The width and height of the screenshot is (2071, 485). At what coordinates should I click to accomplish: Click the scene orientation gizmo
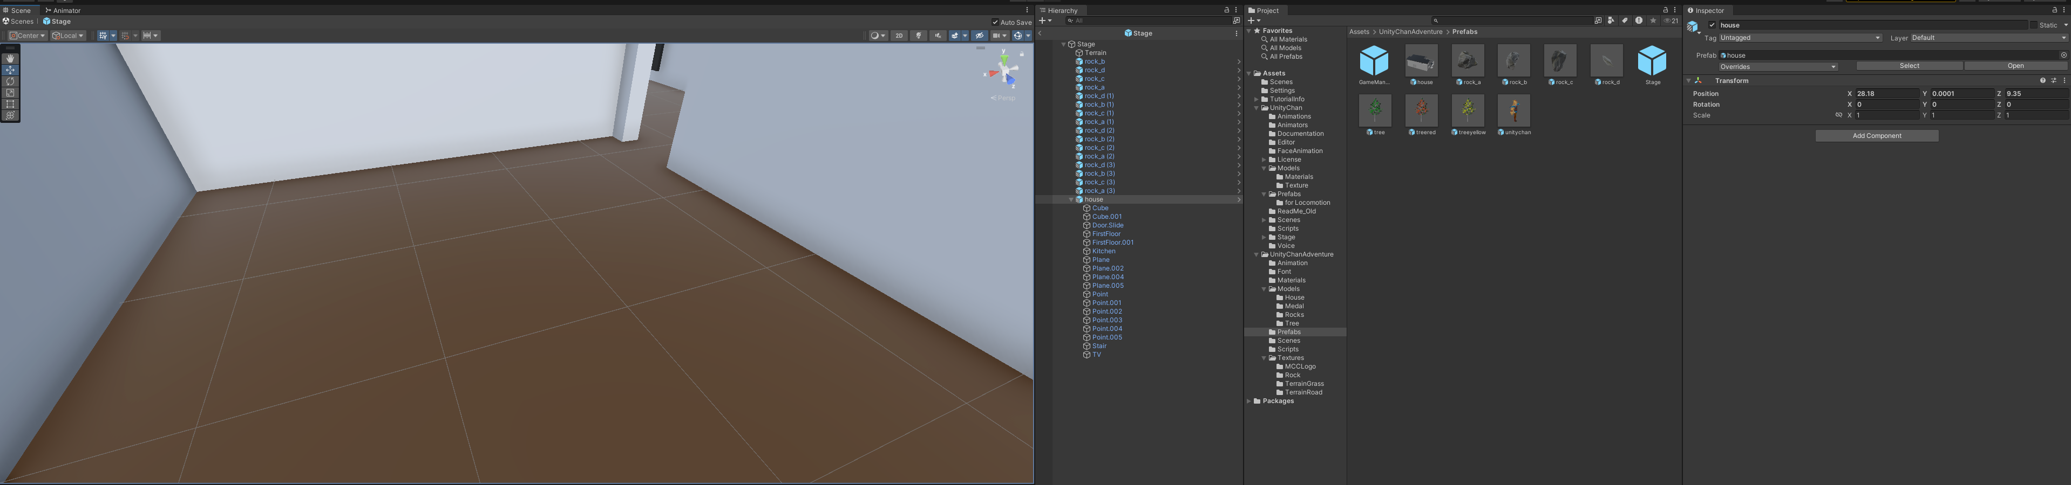click(1004, 72)
